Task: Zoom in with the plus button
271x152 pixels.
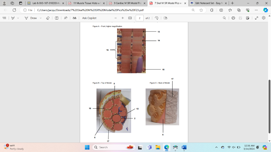Action: pyautogui.click(x=122, y=18)
